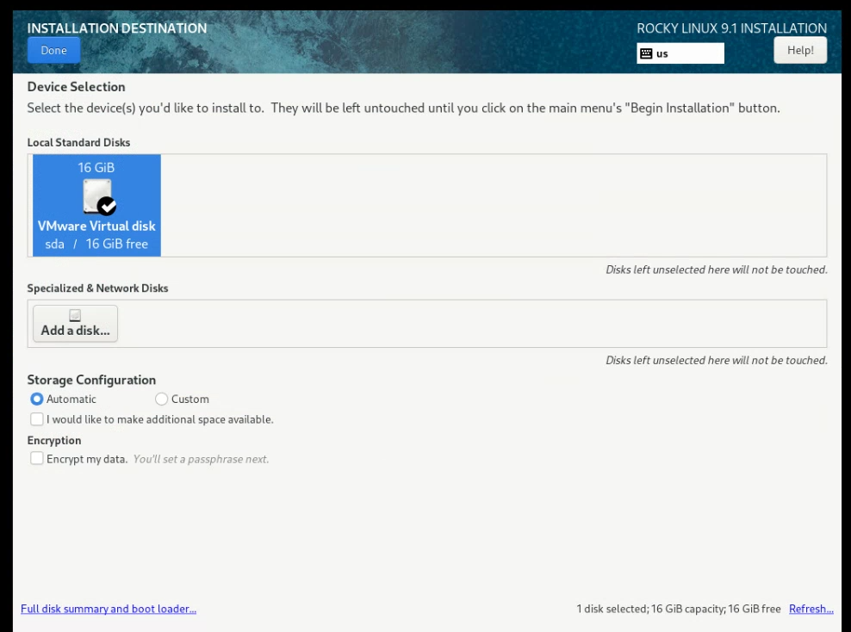Open the Help! button

(x=800, y=51)
